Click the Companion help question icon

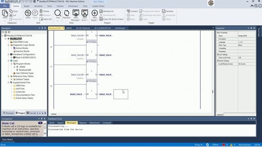40,123
